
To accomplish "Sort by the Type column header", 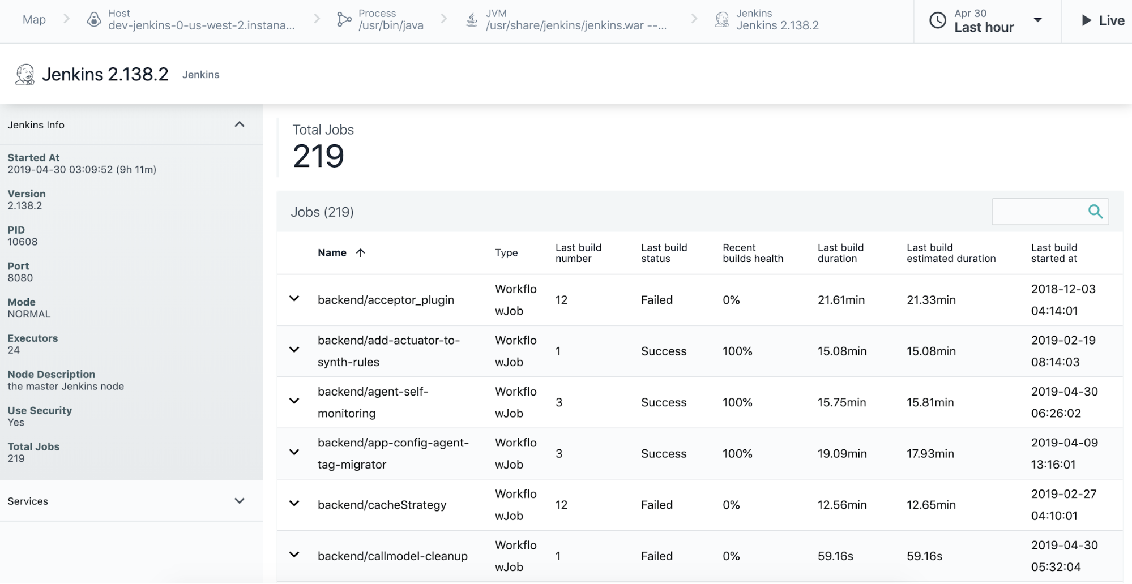I will point(506,253).
